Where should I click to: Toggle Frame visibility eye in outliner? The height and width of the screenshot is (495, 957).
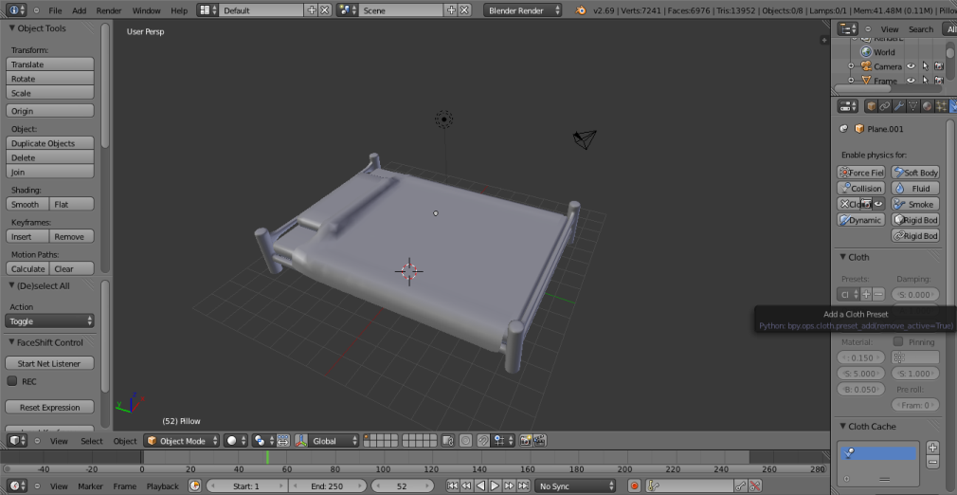tap(911, 81)
